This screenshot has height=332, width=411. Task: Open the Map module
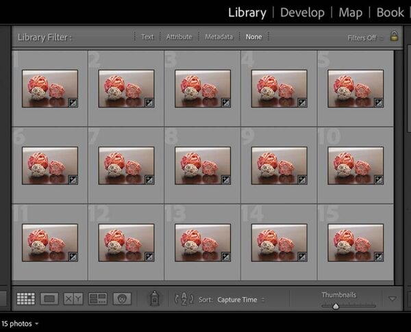(x=351, y=12)
